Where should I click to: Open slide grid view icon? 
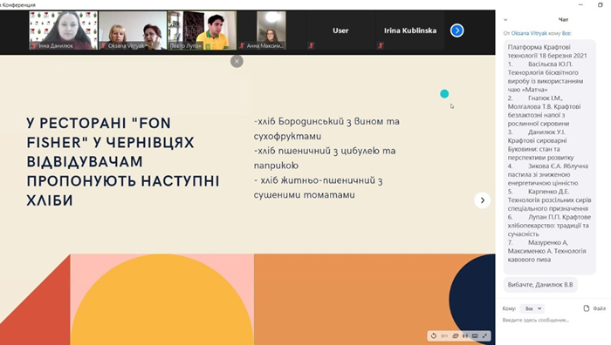coord(455,335)
